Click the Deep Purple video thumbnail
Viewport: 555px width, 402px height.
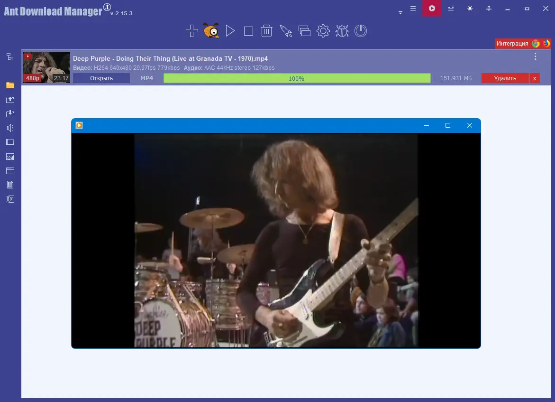pos(46,67)
